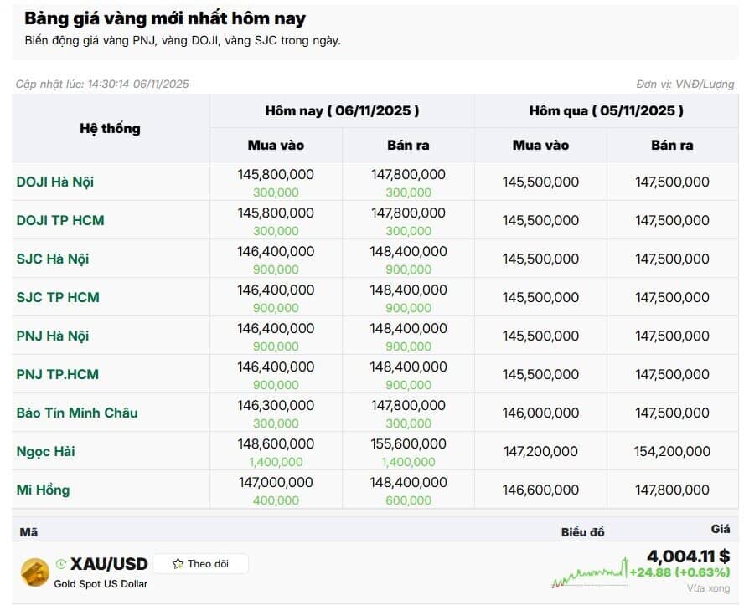Select SJC Hà Nội yesterday buy price 145,500,000

coord(540,259)
